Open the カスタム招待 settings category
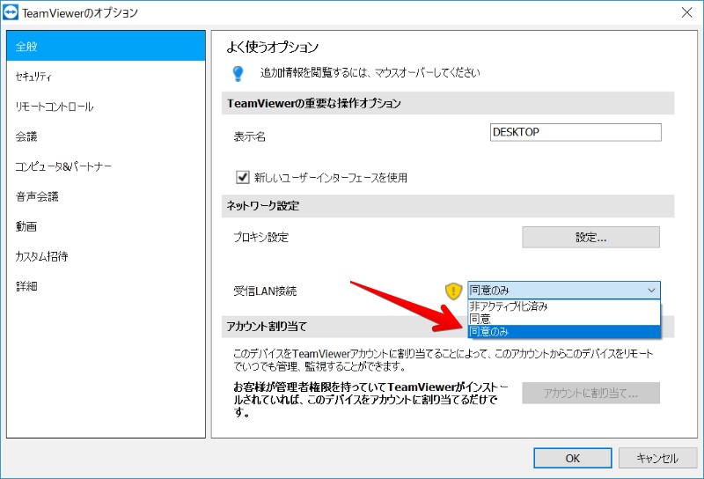Screen dimensions: 704x479 pos(106,256)
